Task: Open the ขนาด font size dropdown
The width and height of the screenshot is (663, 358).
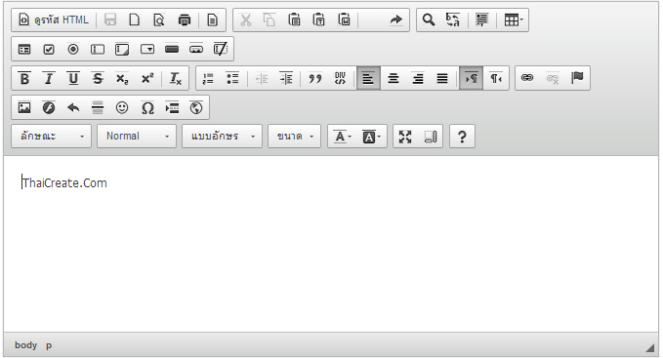Action: [x=294, y=136]
